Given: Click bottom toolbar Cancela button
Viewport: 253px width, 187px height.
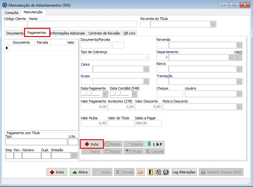Looking at the screenshot, I should pyautogui.click(x=124, y=172).
